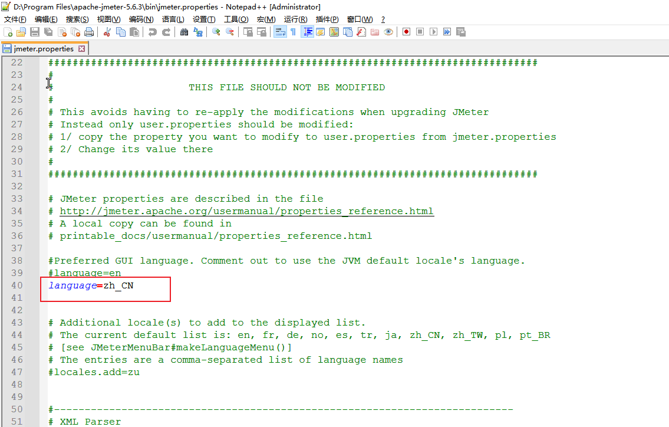Save the current file
This screenshot has height=427, width=669.
[x=35, y=32]
